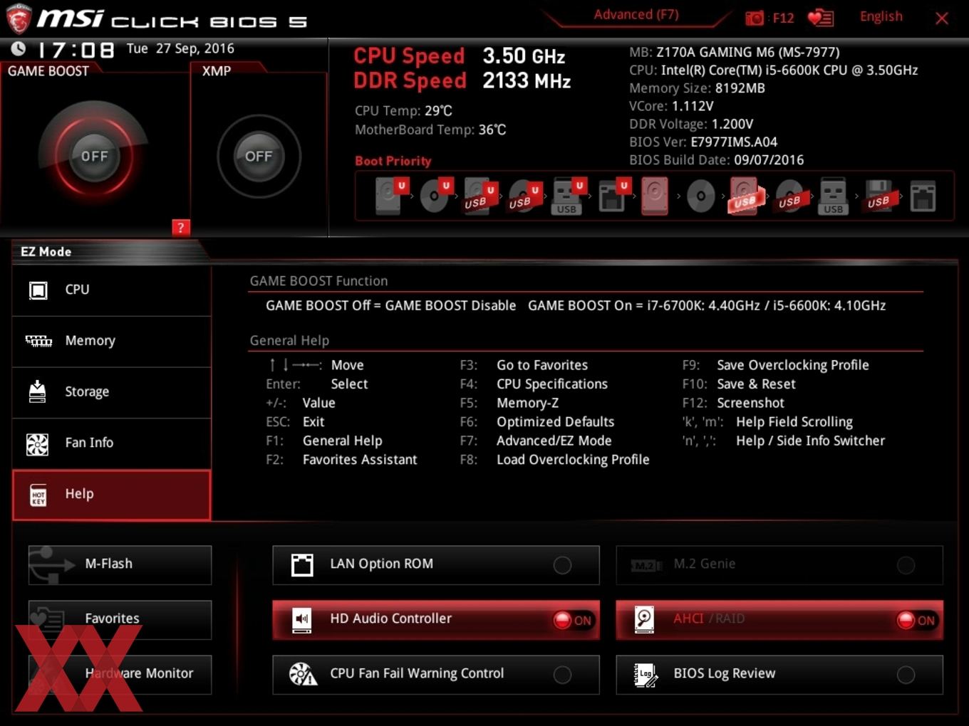Screen dimensions: 969x726
Task: Enable LAN Option ROM
Action: pyautogui.click(x=436, y=565)
